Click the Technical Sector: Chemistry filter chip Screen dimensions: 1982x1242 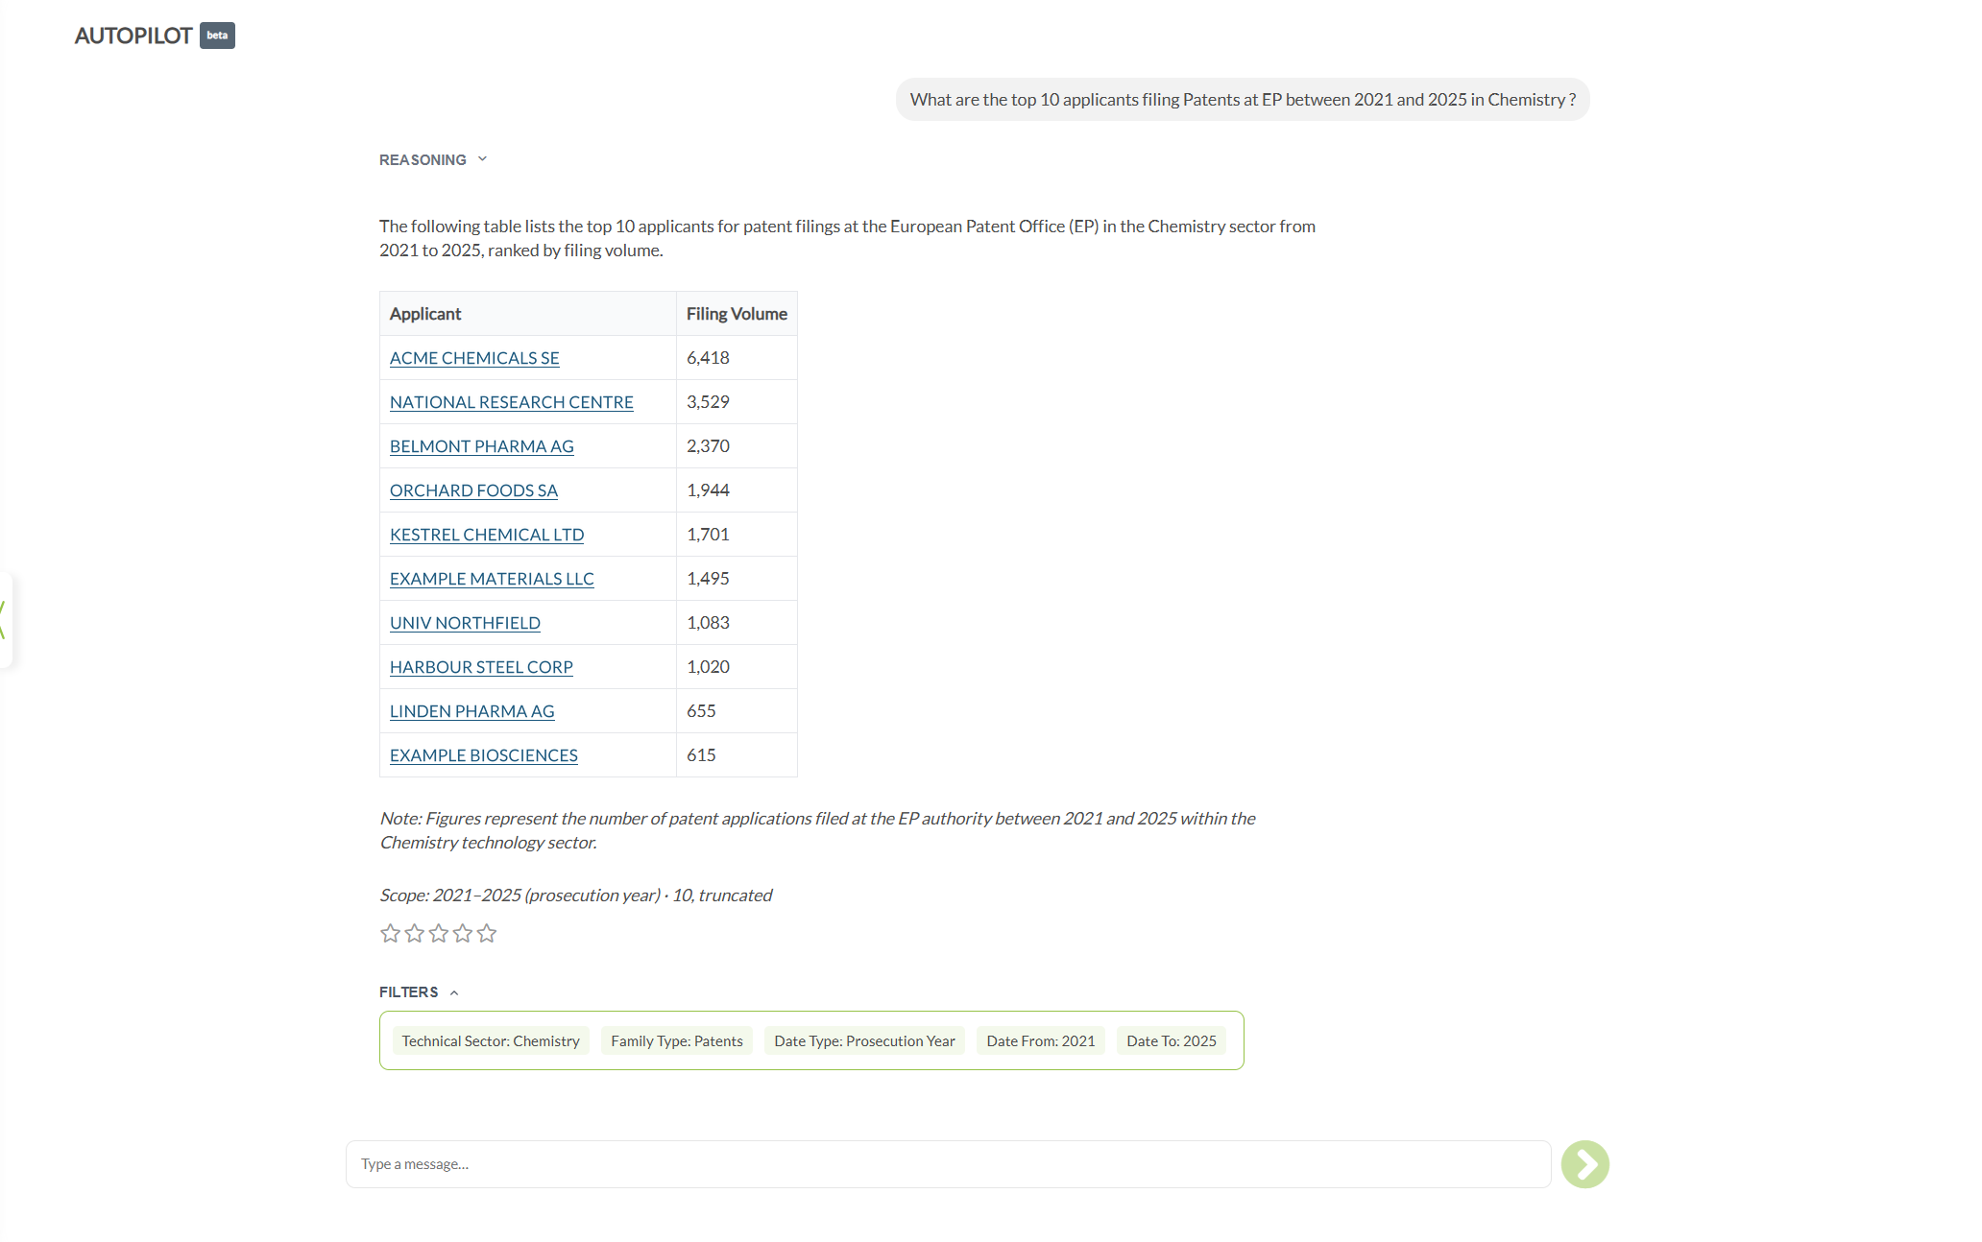[491, 1041]
